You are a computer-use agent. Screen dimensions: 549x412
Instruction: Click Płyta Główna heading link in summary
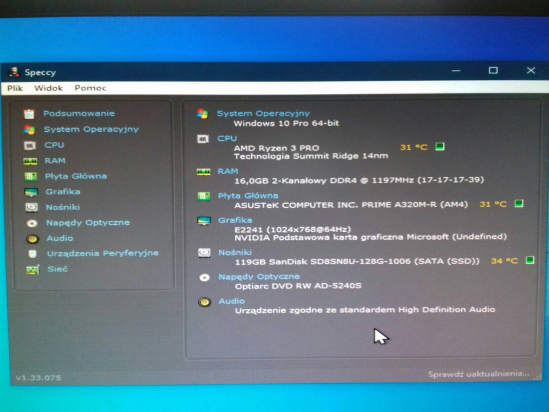point(248,196)
